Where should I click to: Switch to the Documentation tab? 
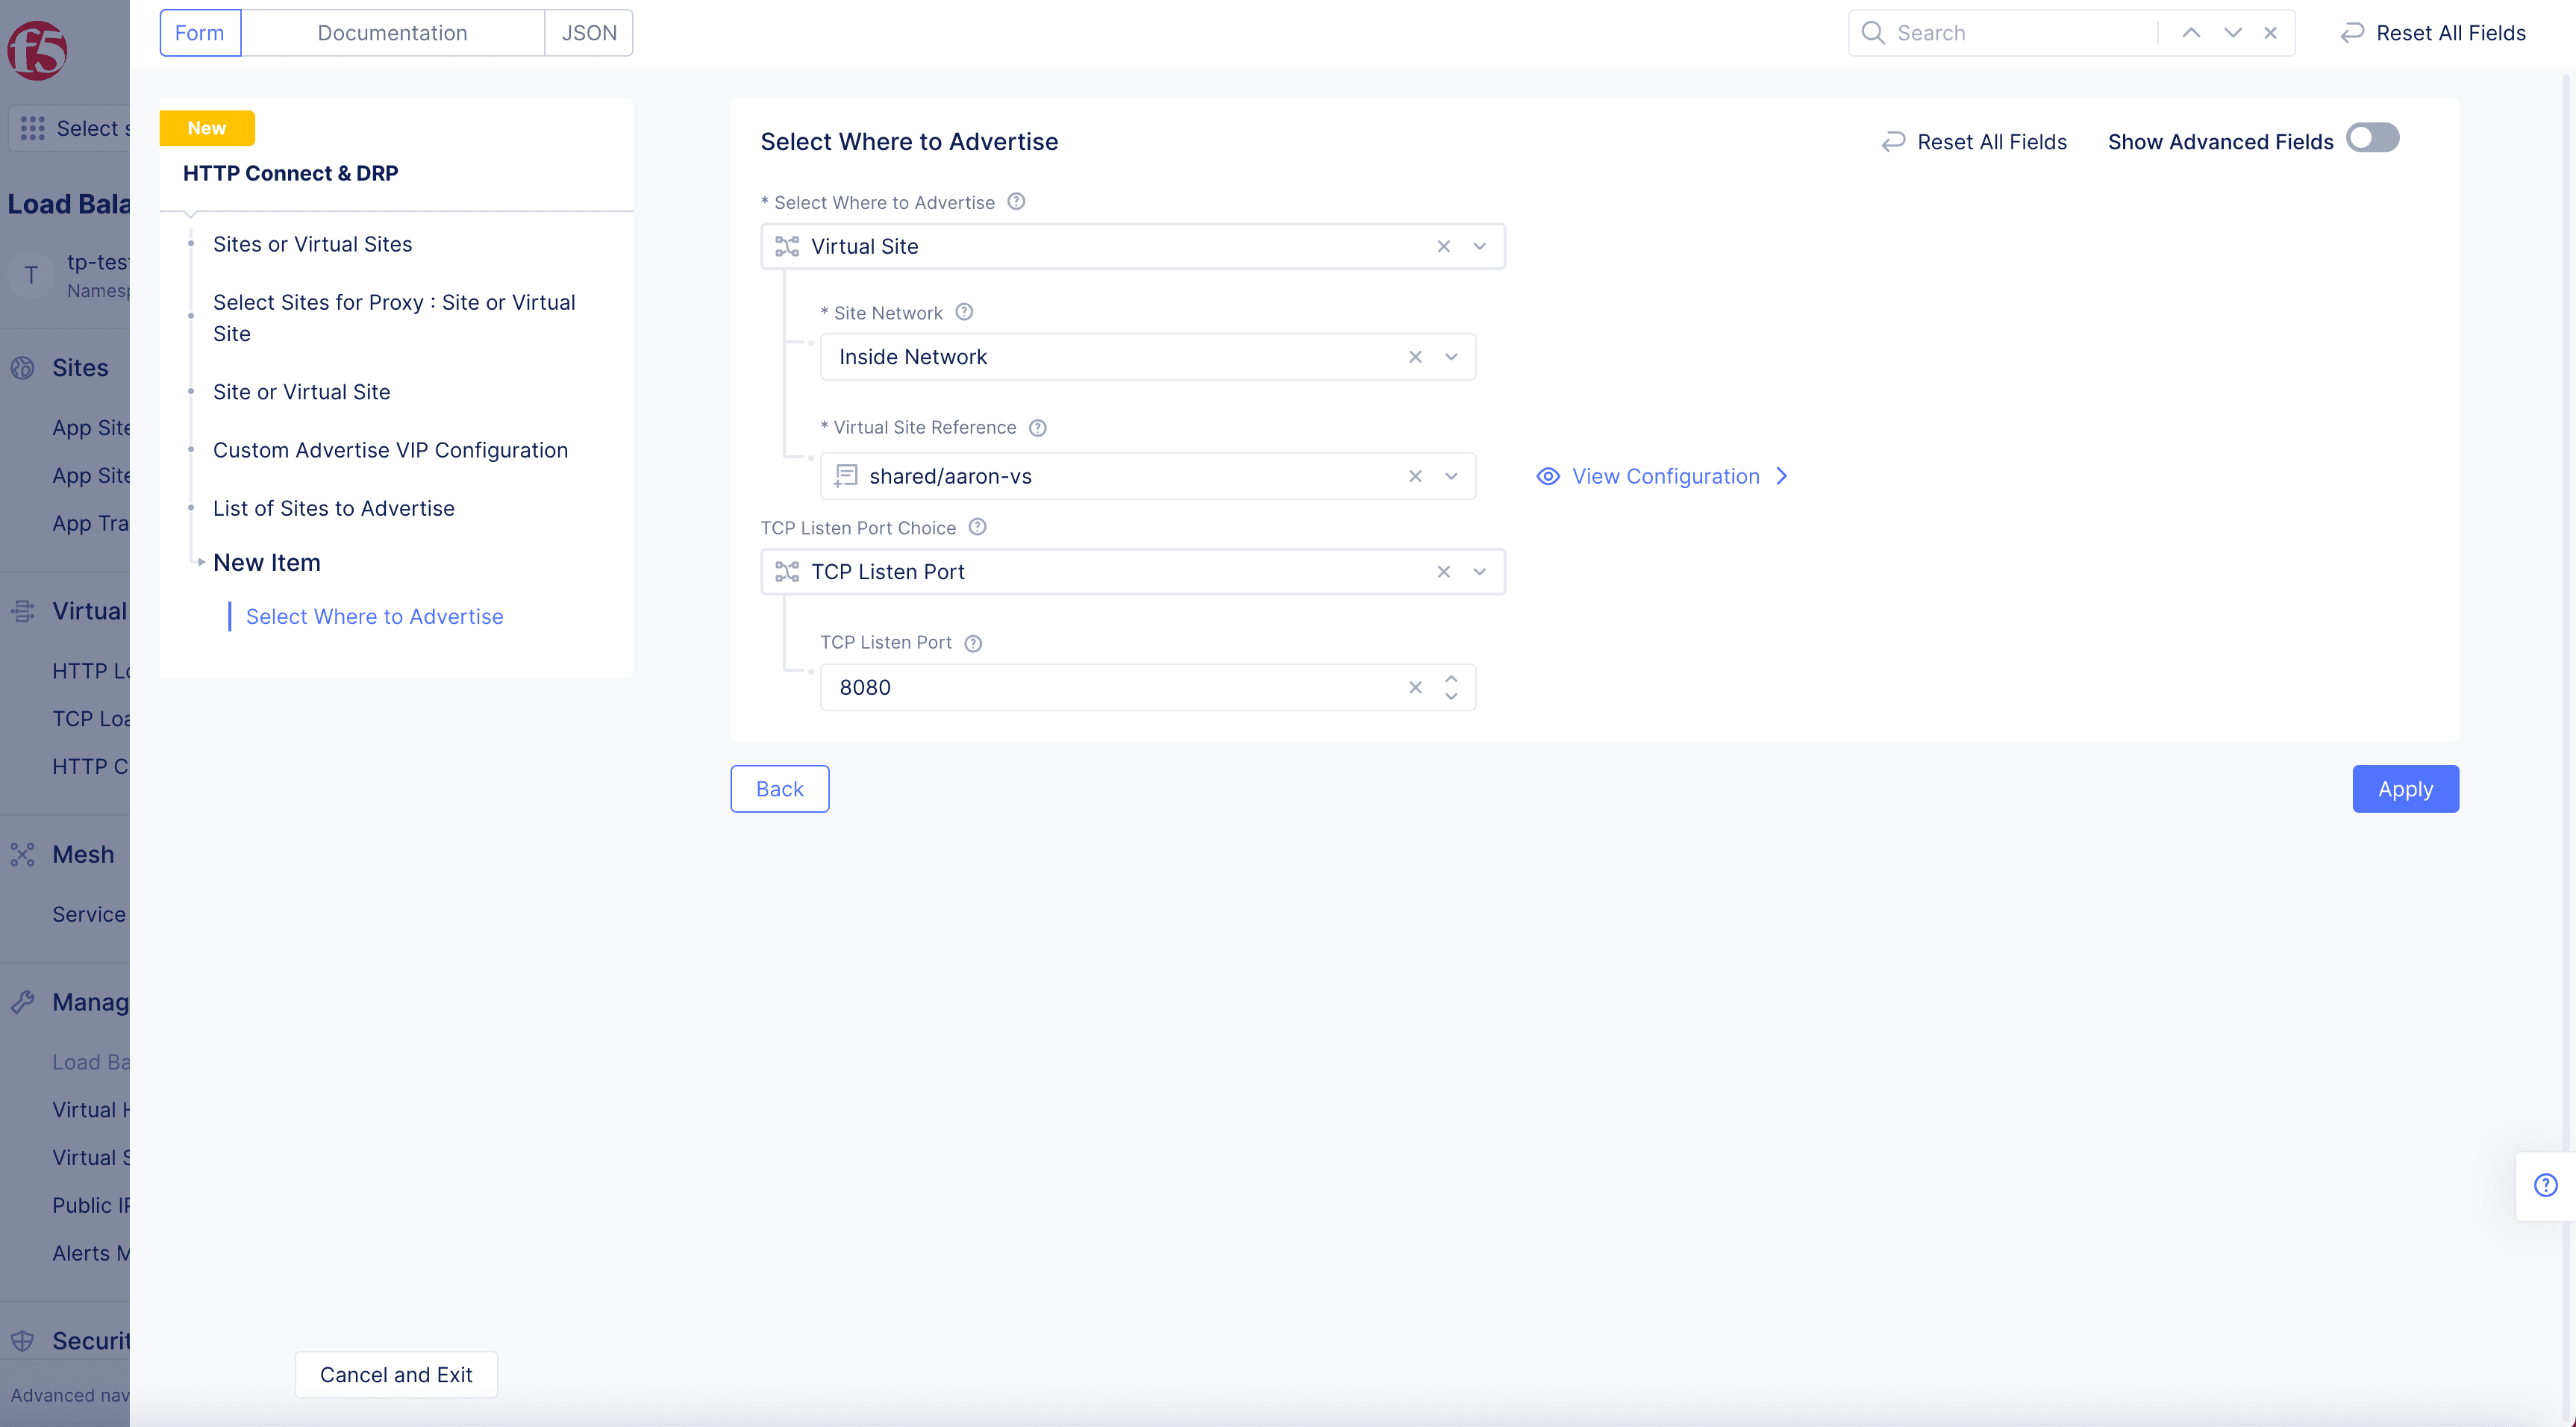(x=392, y=33)
